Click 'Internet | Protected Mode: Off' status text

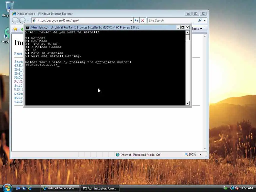[x=140, y=154]
